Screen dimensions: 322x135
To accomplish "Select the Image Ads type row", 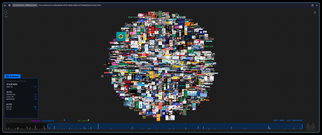I will click(21, 107).
